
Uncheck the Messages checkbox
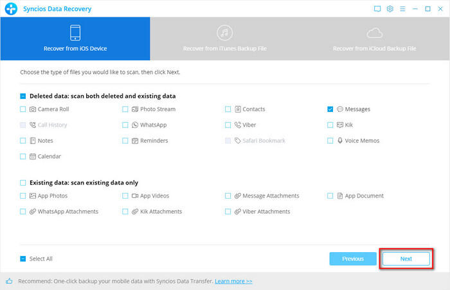(x=330, y=109)
